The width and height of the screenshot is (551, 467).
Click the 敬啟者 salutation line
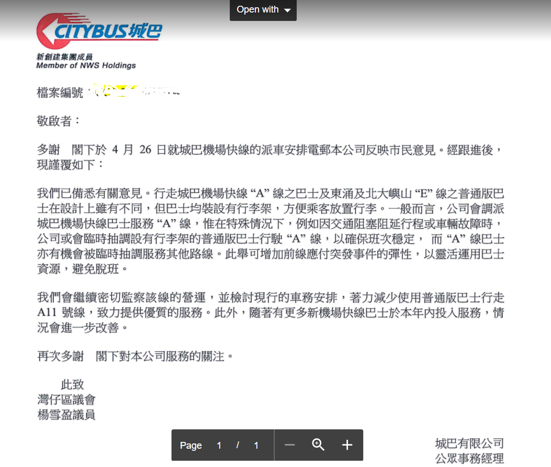coord(59,121)
